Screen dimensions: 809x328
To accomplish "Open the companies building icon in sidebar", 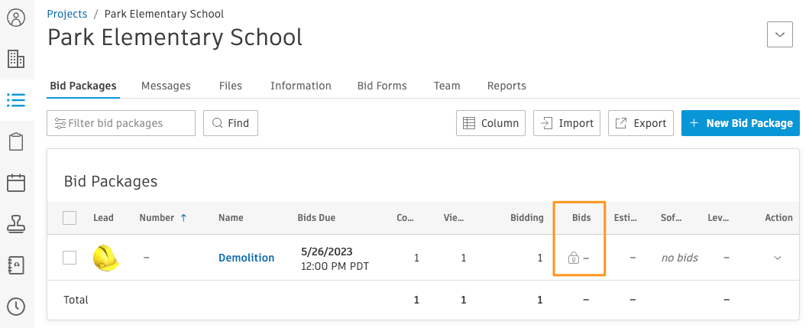I will [x=16, y=59].
